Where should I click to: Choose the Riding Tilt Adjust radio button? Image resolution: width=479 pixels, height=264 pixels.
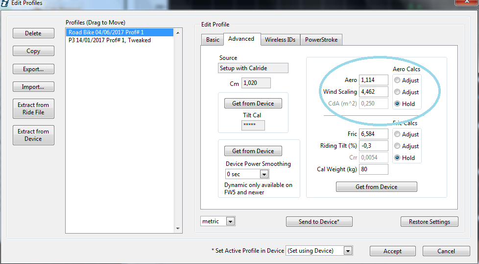(x=397, y=146)
